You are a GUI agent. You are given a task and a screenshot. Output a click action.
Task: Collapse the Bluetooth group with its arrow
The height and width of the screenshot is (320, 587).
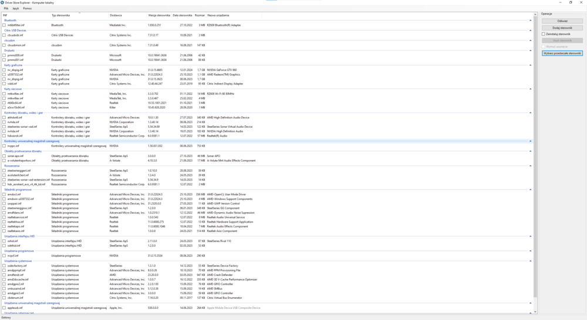click(x=530, y=20)
